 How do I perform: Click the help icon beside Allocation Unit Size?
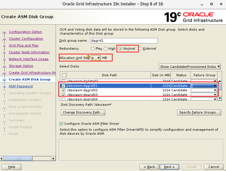[88, 57]
